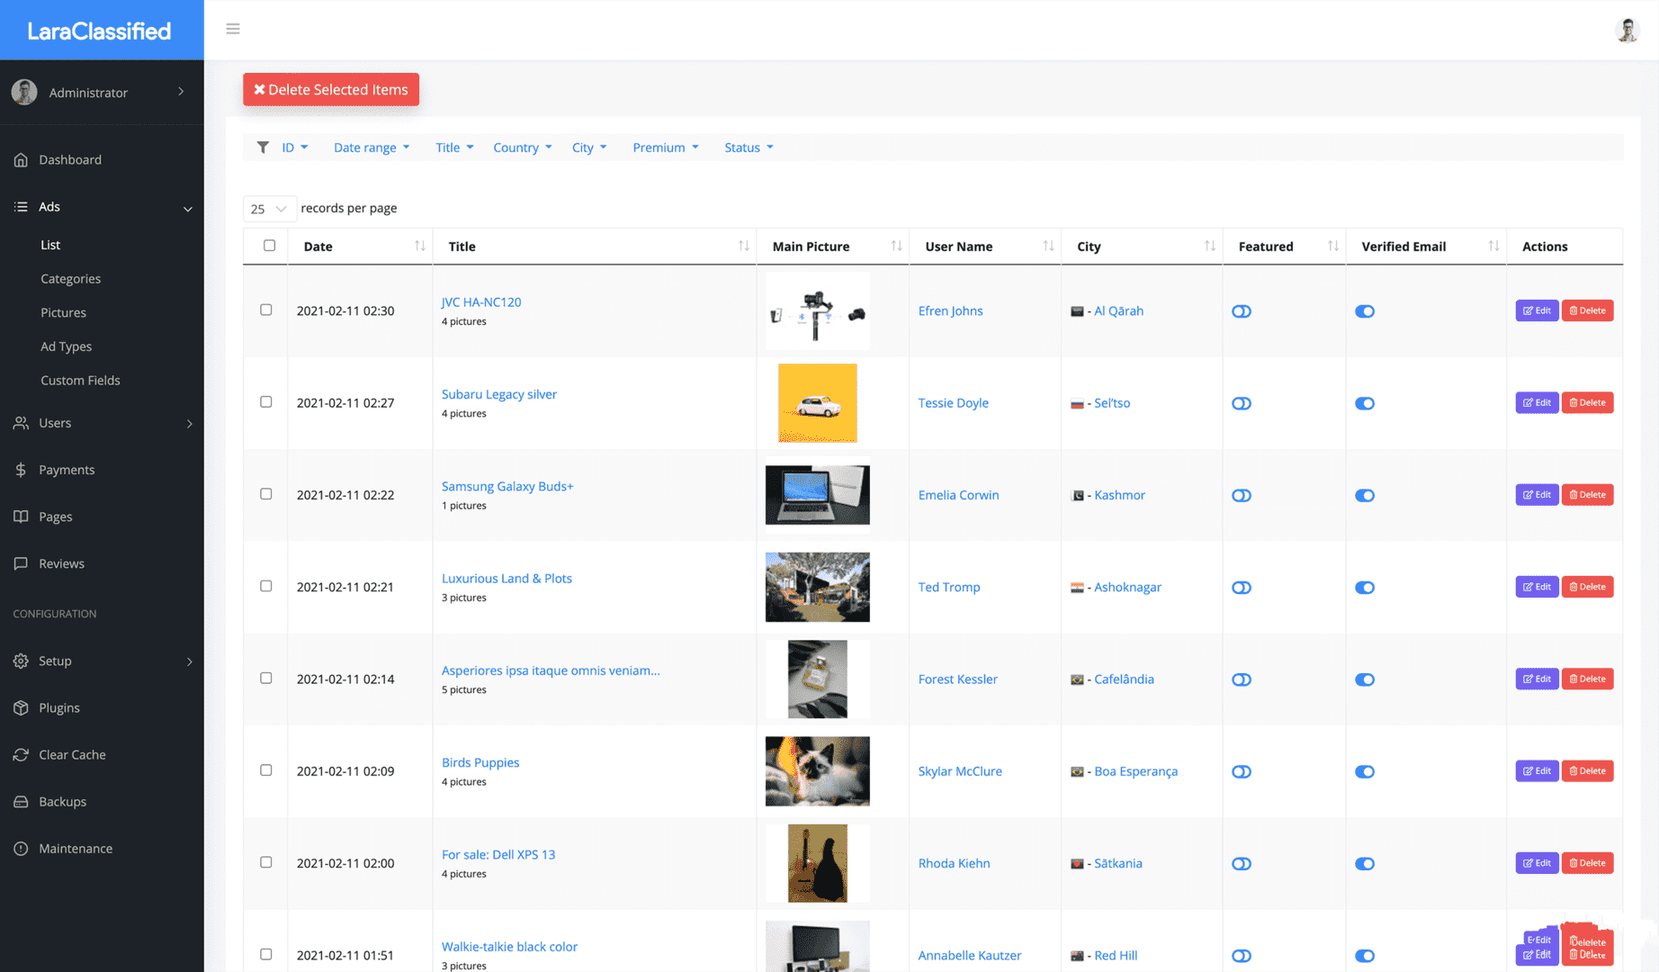The height and width of the screenshot is (972, 1659).
Task: Click the hamburger menu icon to collapse sidebar
Action: tap(233, 29)
